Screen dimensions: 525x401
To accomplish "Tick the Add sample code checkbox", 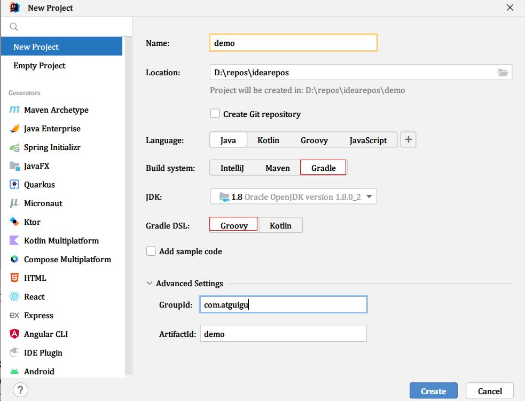I will click(x=151, y=251).
